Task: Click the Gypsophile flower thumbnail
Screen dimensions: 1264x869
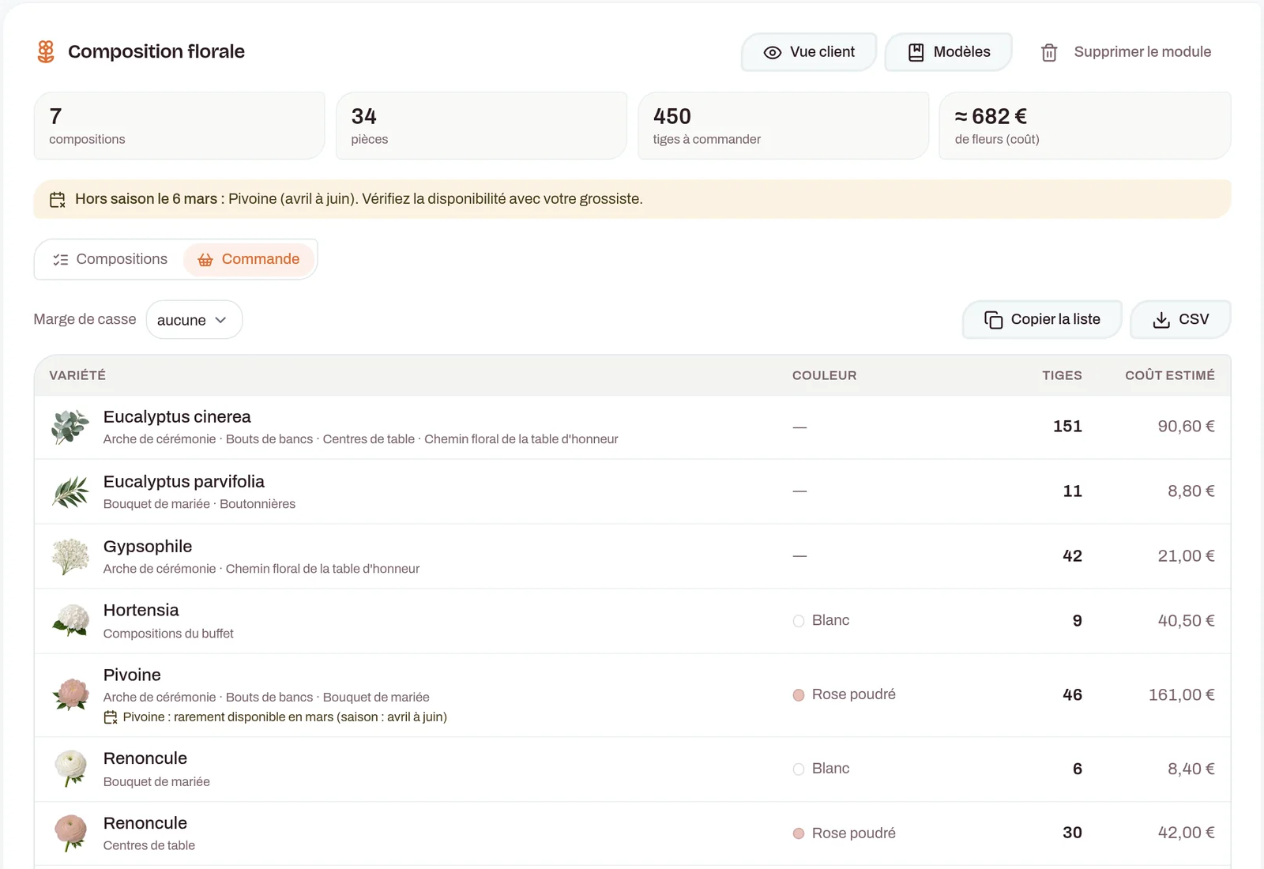Action: (70, 557)
